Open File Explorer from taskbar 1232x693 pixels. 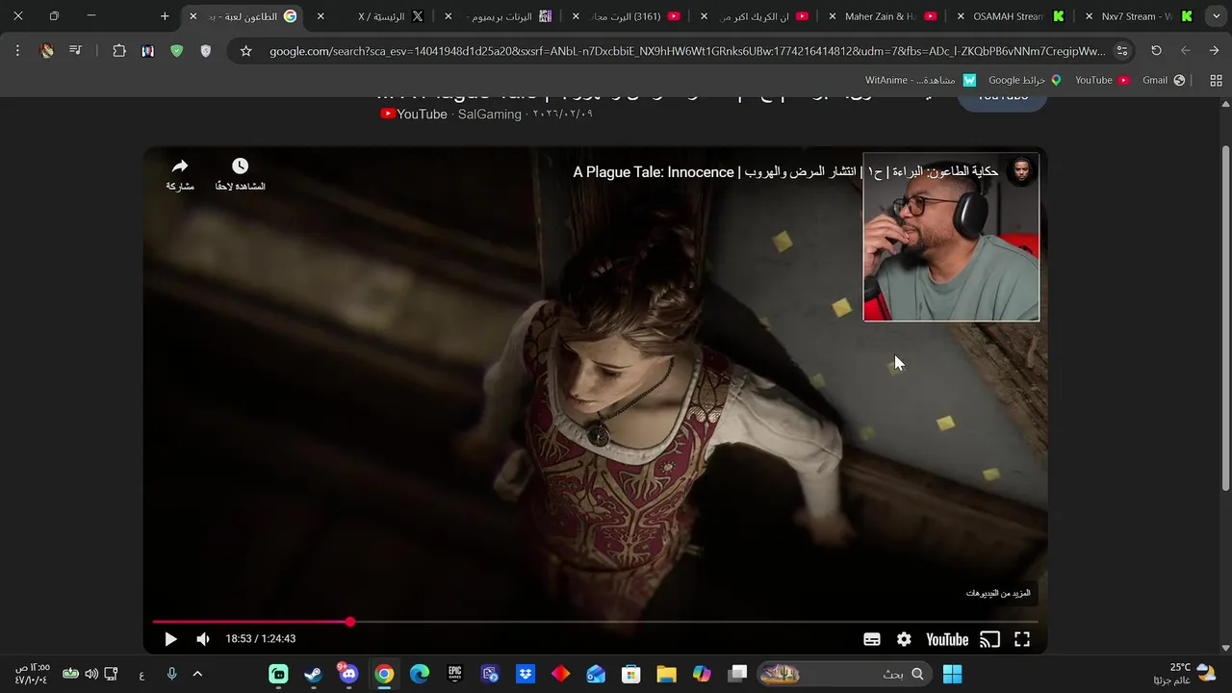666,674
